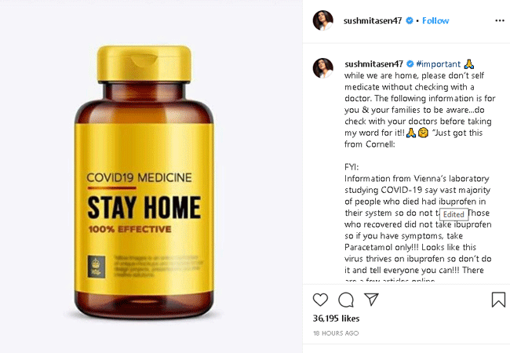The image size is (510, 353).
Task: Open the 18 hours ago timestamp
Action: tap(336, 333)
